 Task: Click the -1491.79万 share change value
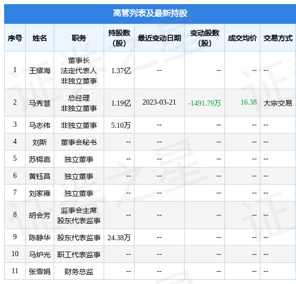point(204,103)
